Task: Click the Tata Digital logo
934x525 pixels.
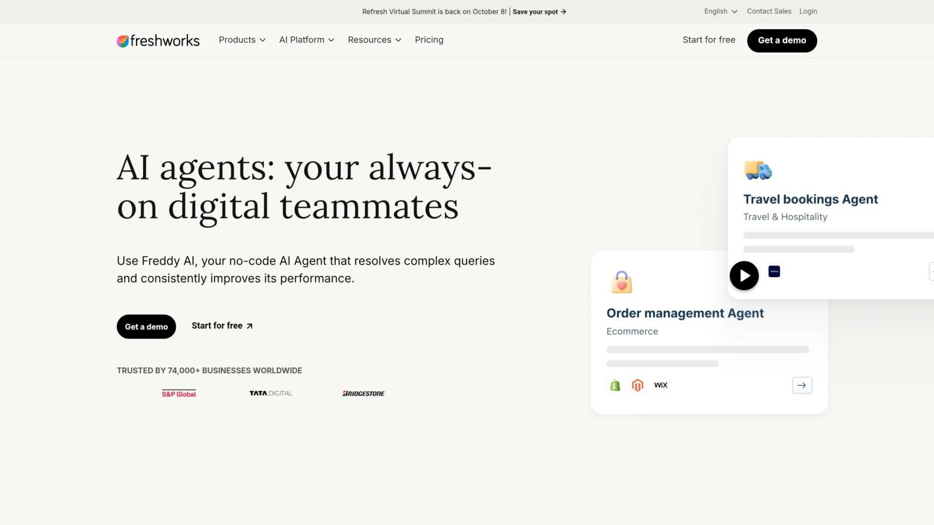Action: (271, 393)
